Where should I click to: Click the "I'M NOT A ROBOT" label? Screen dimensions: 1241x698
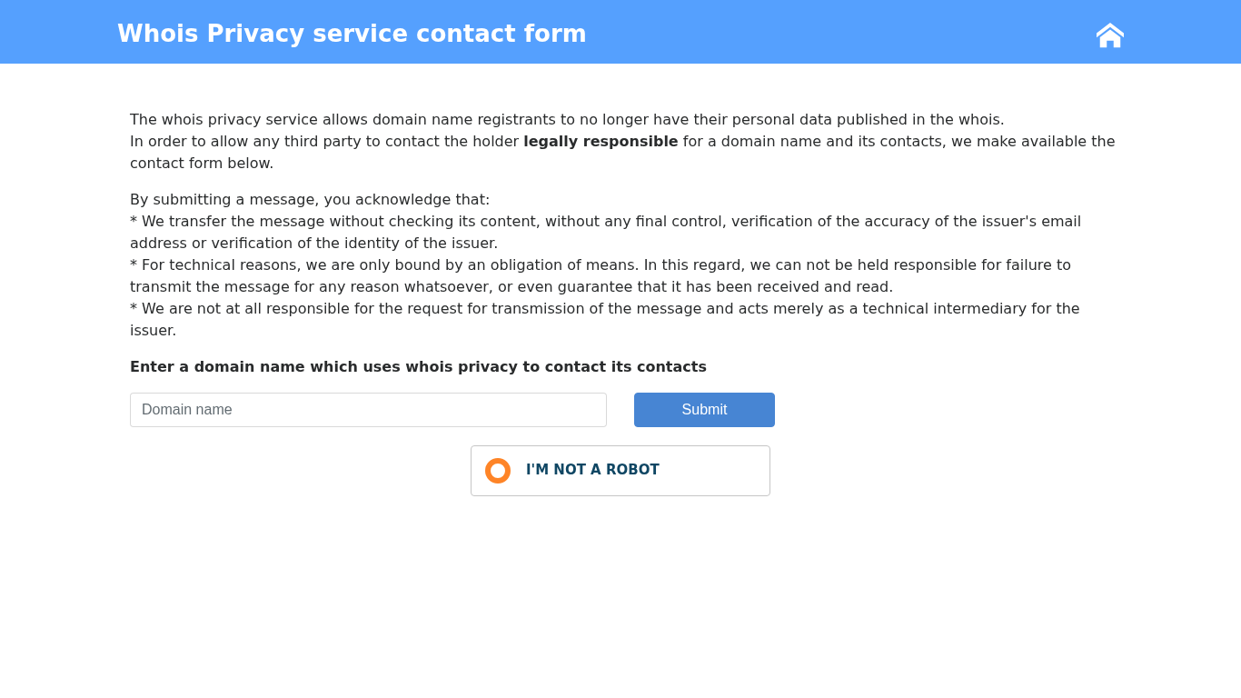tap(592, 470)
